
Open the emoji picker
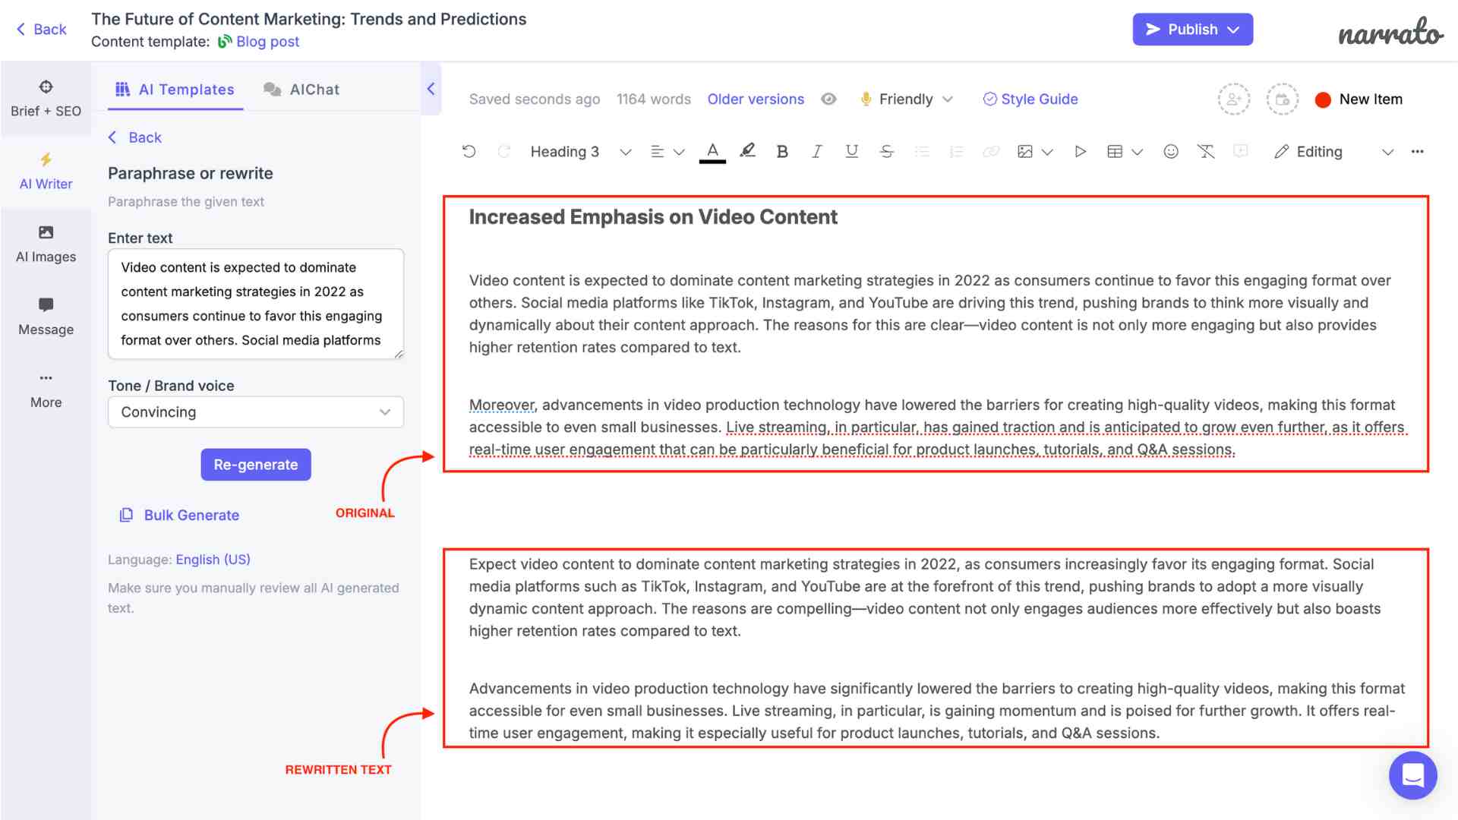click(1171, 152)
